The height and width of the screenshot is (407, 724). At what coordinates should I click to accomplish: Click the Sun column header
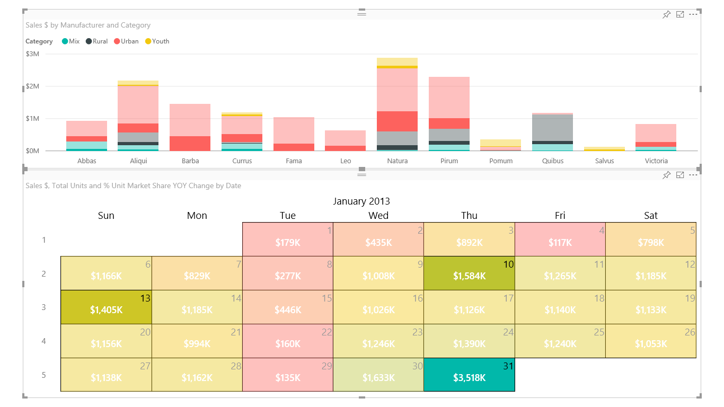(x=106, y=215)
